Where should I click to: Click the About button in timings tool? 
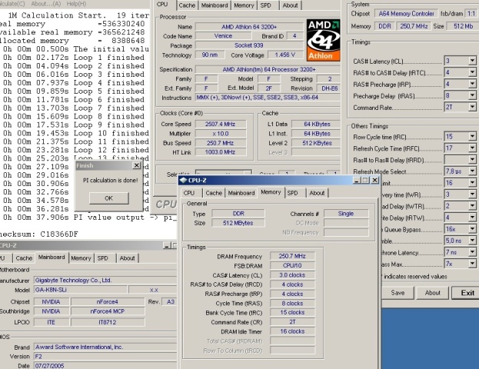point(433,293)
